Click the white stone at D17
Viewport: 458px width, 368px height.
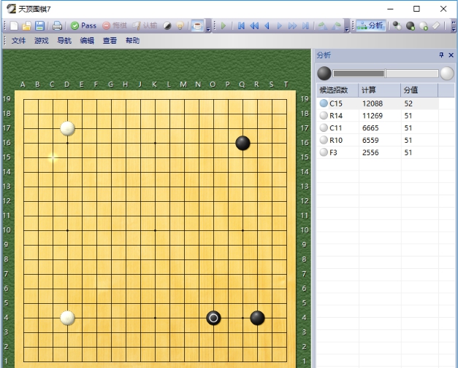coord(67,128)
